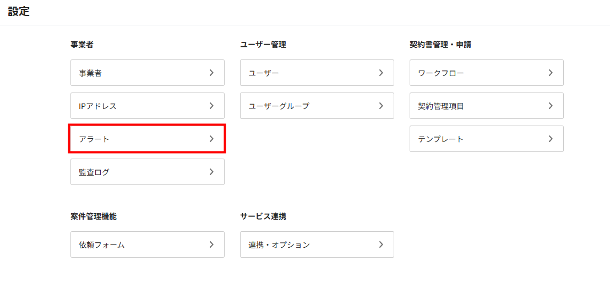Open the アラート settings item
This screenshot has height=283, width=610.
(x=148, y=139)
